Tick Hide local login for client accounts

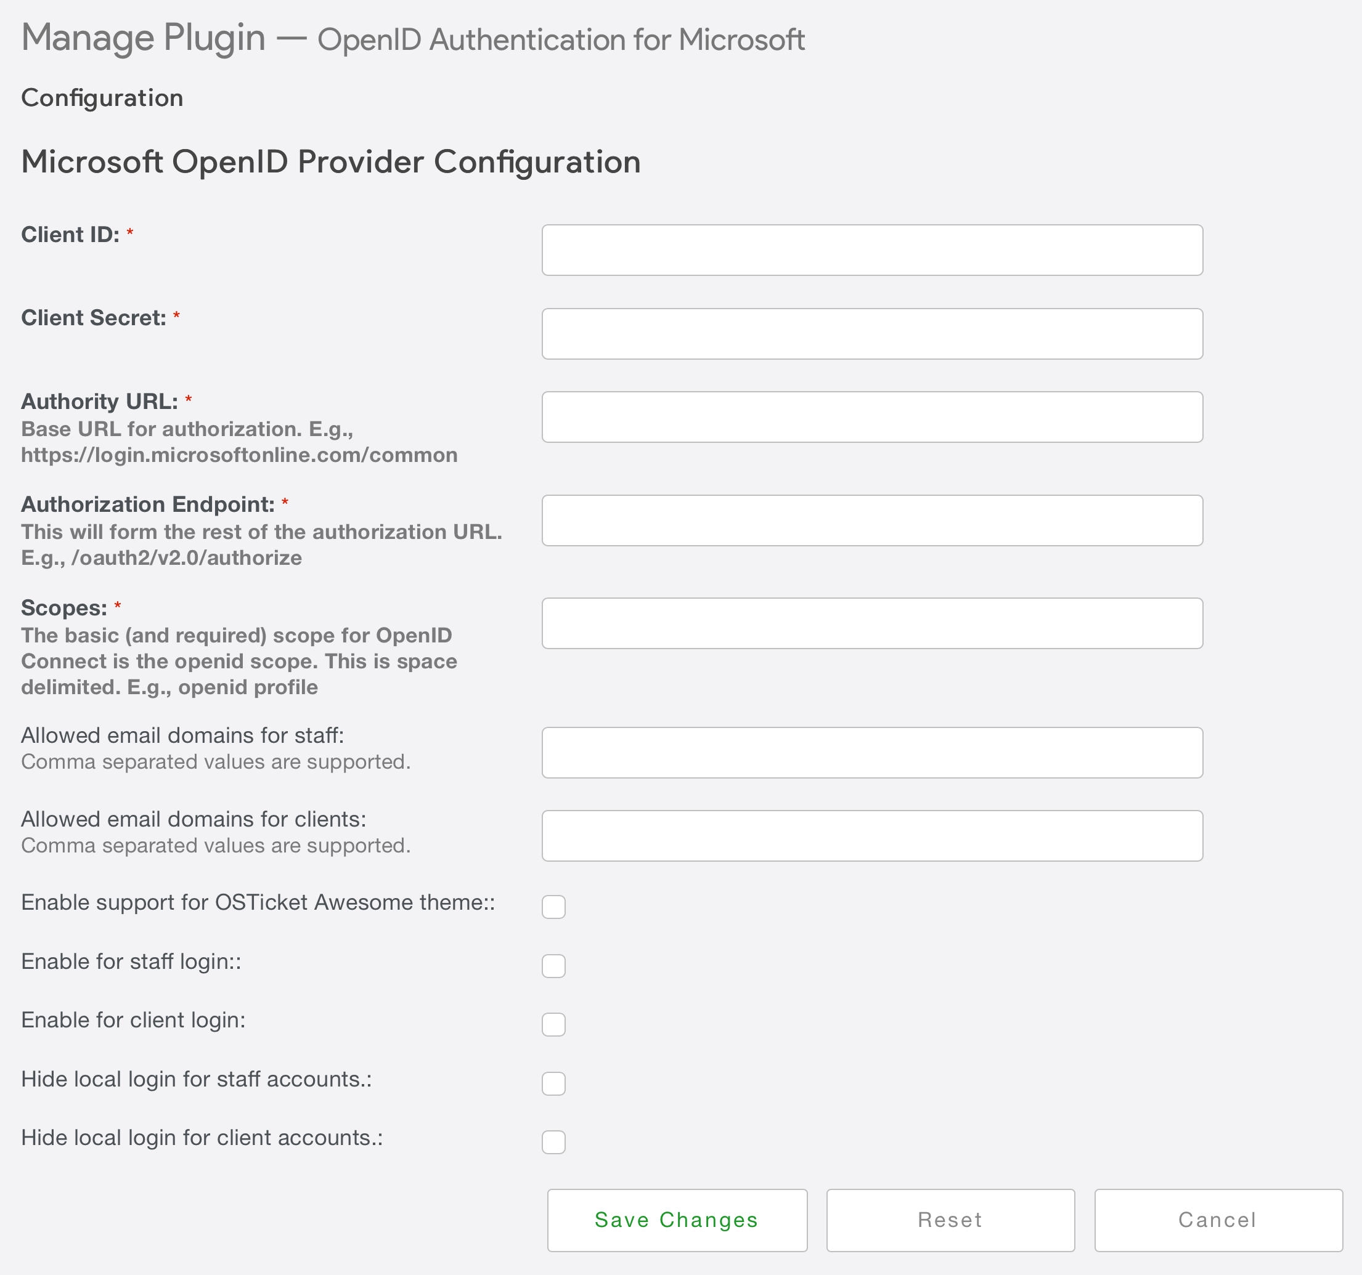(x=553, y=1142)
